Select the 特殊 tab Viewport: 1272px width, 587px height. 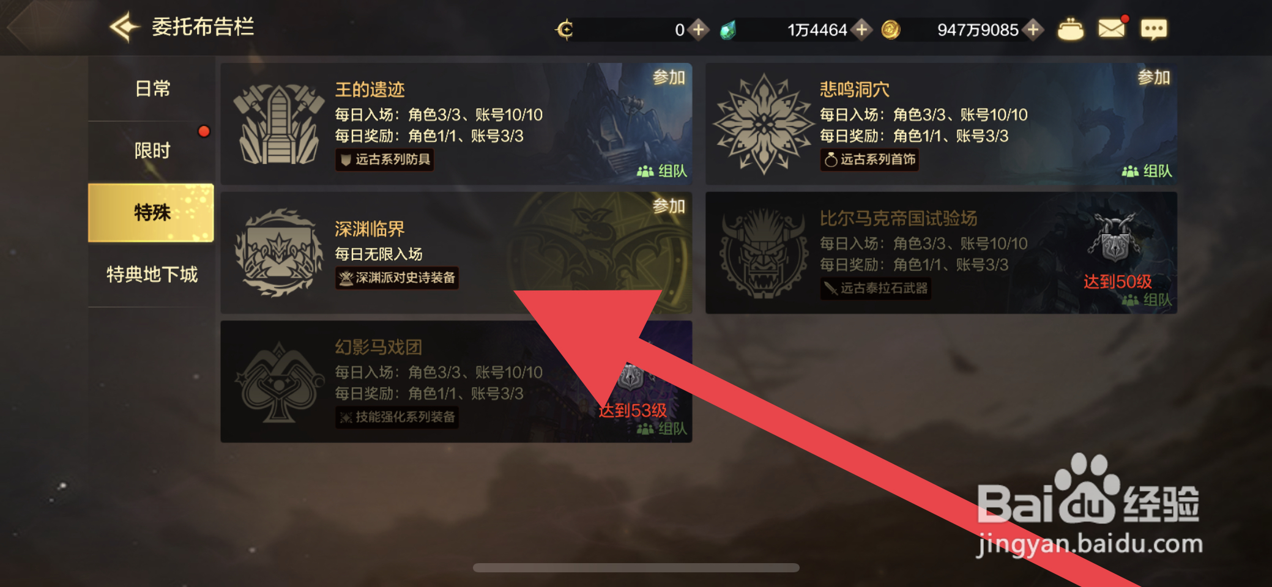click(x=151, y=213)
